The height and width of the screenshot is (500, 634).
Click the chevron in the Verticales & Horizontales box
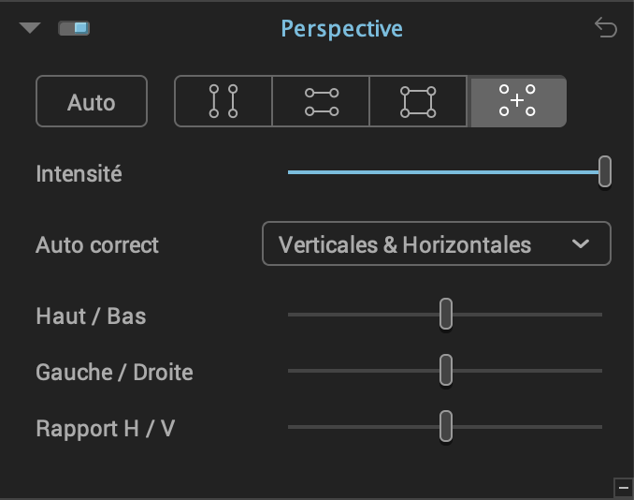click(x=580, y=243)
